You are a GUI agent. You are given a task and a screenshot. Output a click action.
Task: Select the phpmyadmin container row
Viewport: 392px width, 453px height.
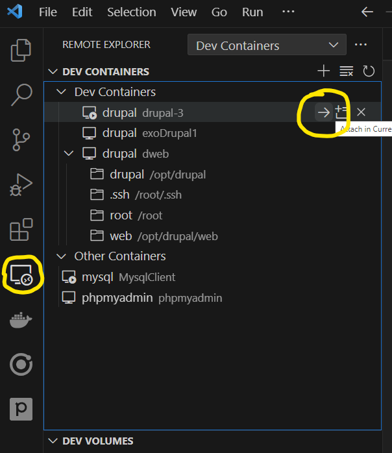point(213,298)
